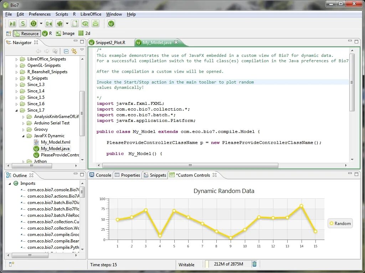
Task: Close the Custom Controls tab
Action: point(215,175)
